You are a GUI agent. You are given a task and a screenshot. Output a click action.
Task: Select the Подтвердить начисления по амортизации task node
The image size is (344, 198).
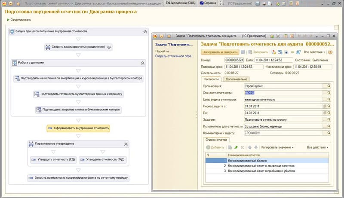[x=78, y=78]
